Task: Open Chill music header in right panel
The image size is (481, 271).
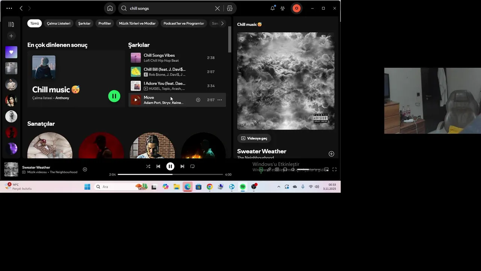Action: 250,24
